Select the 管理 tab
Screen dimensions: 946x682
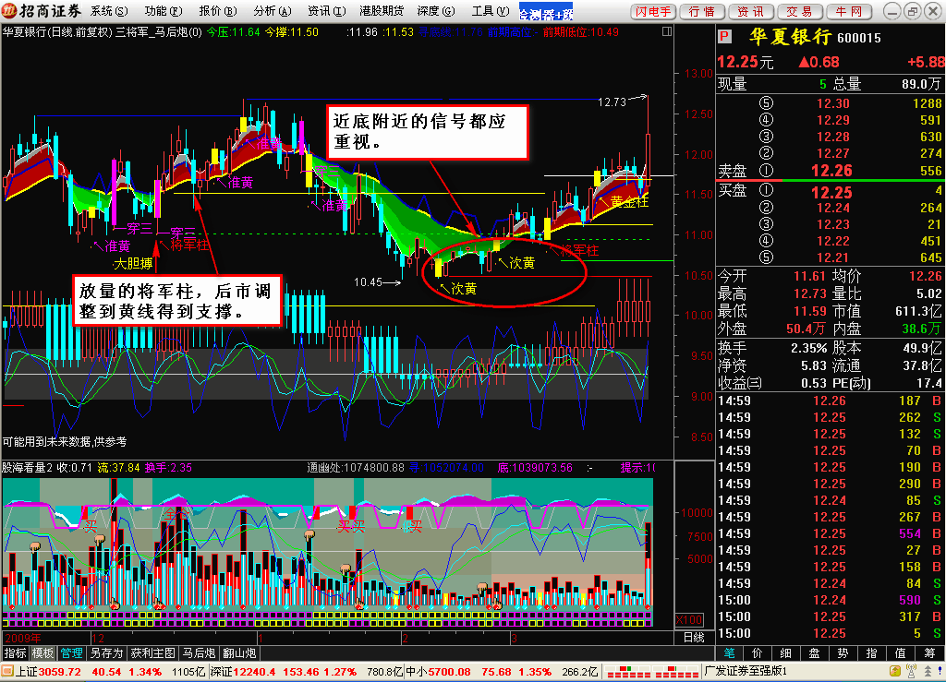[x=71, y=653]
